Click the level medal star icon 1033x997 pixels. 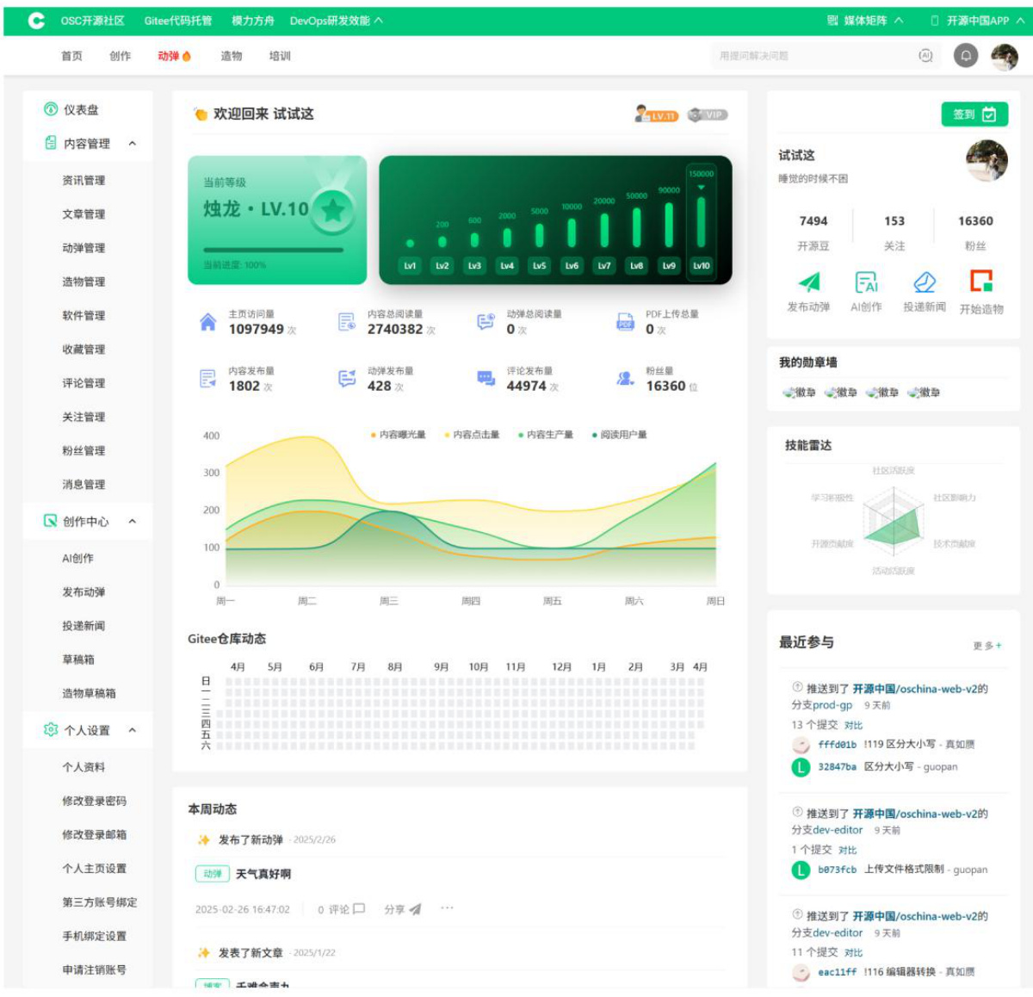click(333, 209)
